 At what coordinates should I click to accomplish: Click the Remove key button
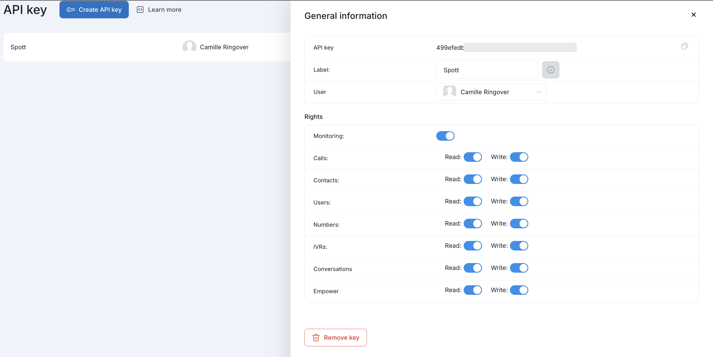point(335,337)
